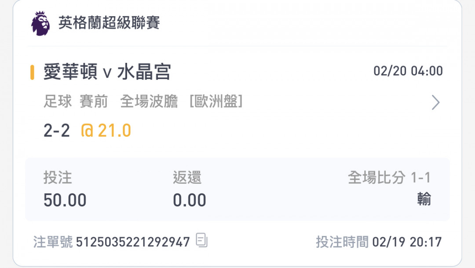This screenshot has width=475, height=268.
Task: Click the yellow match indicator bar
Action: (32, 72)
